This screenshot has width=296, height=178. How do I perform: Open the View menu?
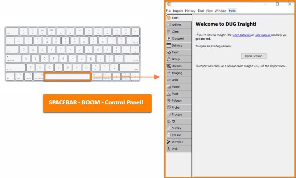coord(209,11)
